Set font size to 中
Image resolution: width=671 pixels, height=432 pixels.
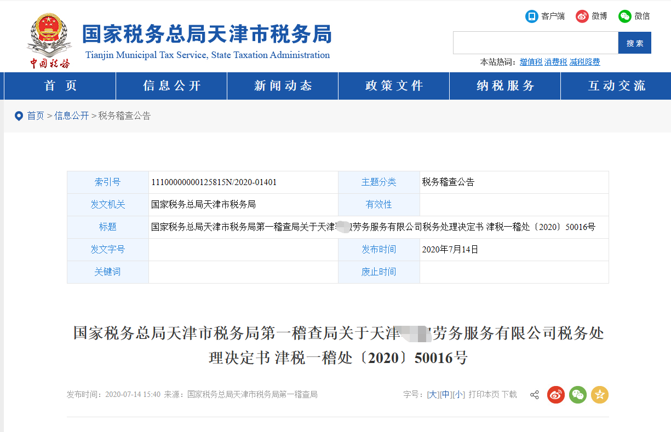tap(445, 395)
